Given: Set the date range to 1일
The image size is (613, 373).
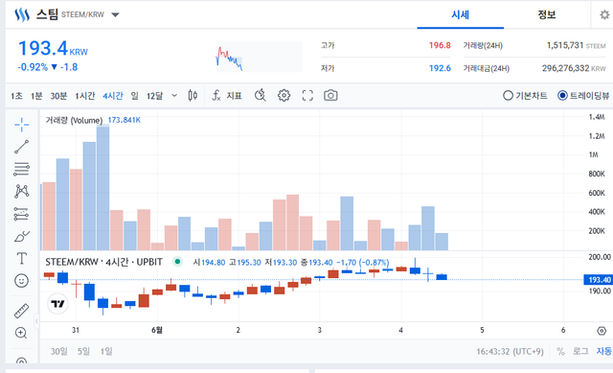Looking at the screenshot, I should coord(106,352).
